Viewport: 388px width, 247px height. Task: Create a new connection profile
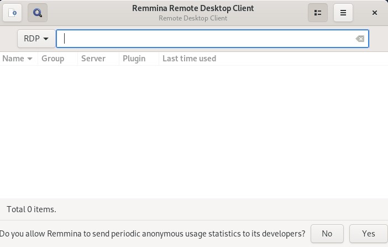[13, 13]
